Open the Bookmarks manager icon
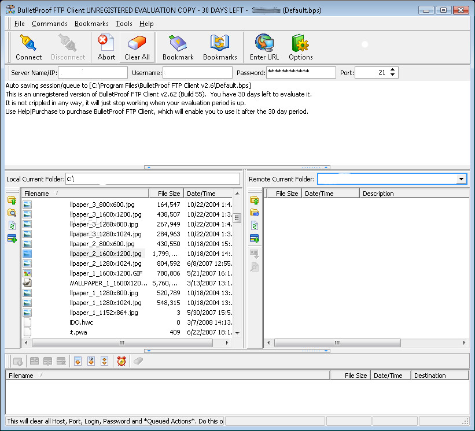The width and height of the screenshot is (475, 431). tap(220, 43)
